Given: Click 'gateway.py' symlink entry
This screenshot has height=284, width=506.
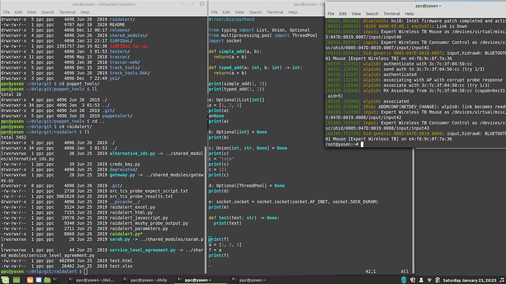Looking at the screenshot, I should (x=122, y=175).
